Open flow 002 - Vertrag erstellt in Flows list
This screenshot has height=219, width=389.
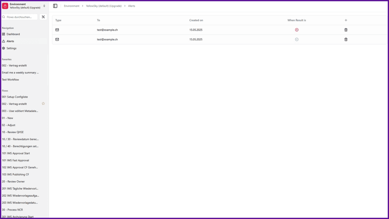[14, 104]
